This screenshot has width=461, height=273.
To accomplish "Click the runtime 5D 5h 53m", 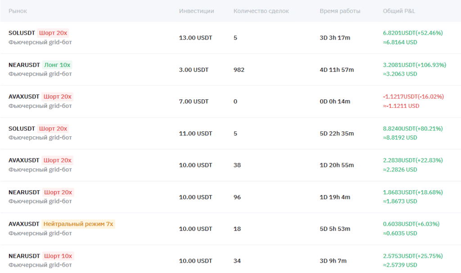I will 335,229.
